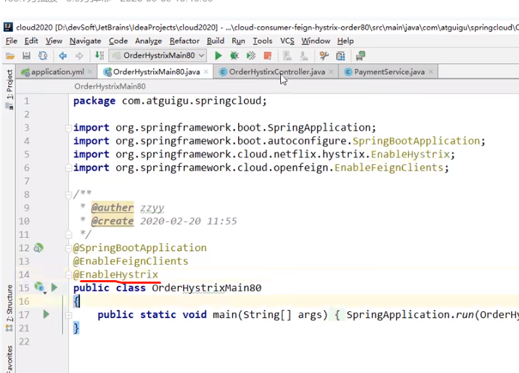Open the Code menu
The width and height of the screenshot is (519, 373).
[118, 41]
